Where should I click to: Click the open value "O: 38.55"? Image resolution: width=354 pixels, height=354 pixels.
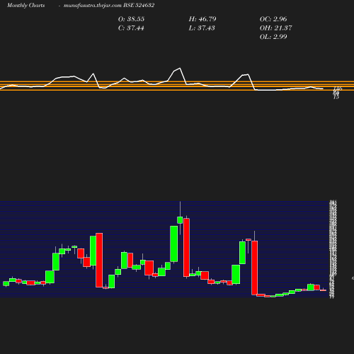point(131,19)
